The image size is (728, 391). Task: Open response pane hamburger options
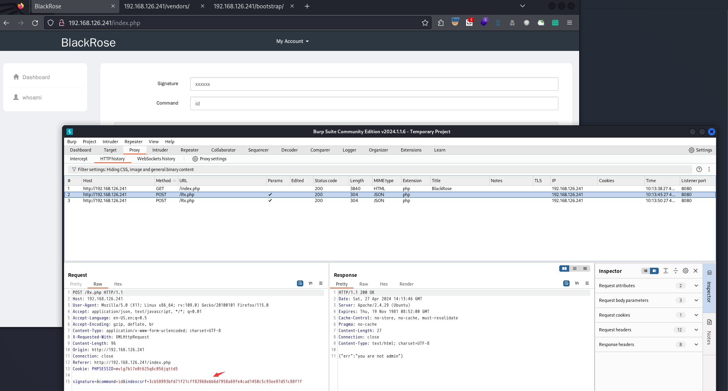587,283
